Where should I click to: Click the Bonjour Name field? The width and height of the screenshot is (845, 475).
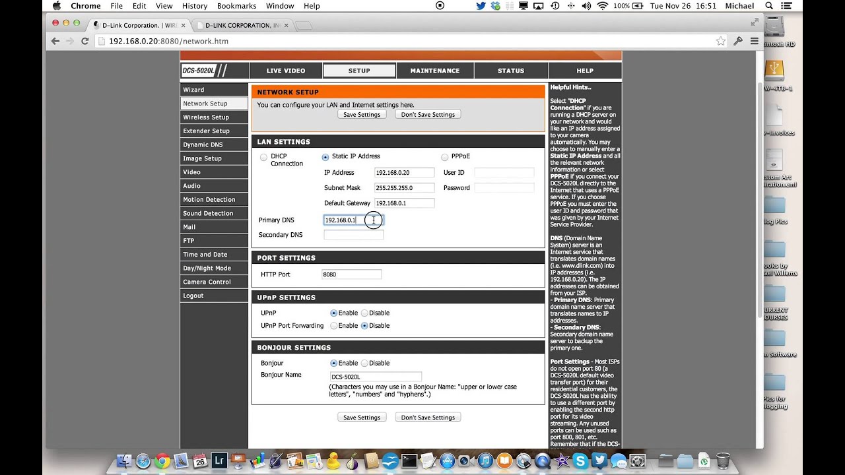[376, 377]
